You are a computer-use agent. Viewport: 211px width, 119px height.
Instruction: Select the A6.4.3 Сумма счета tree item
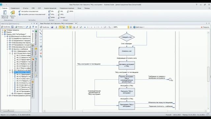click(x=23, y=79)
